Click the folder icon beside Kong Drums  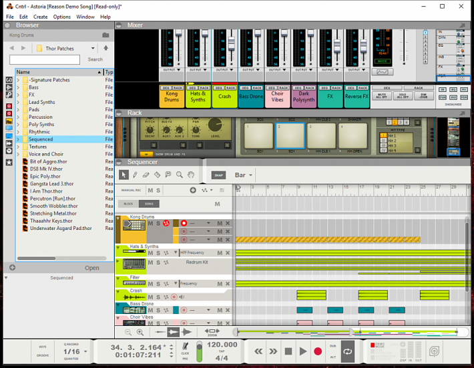pos(105,35)
